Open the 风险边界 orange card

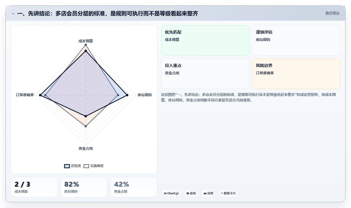296,74
